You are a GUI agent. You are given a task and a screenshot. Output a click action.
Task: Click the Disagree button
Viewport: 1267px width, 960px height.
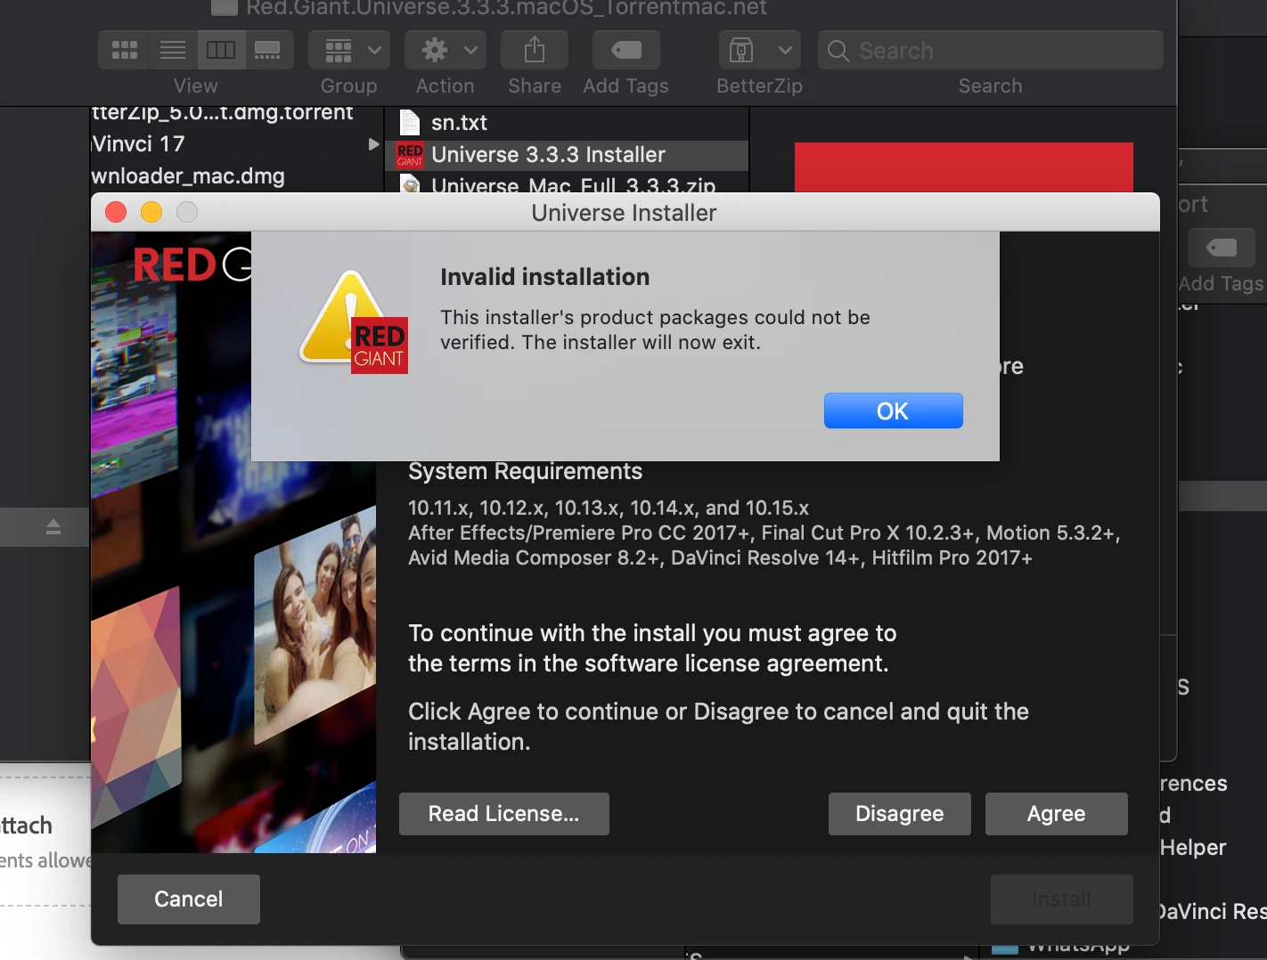pyautogui.click(x=899, y=814)
